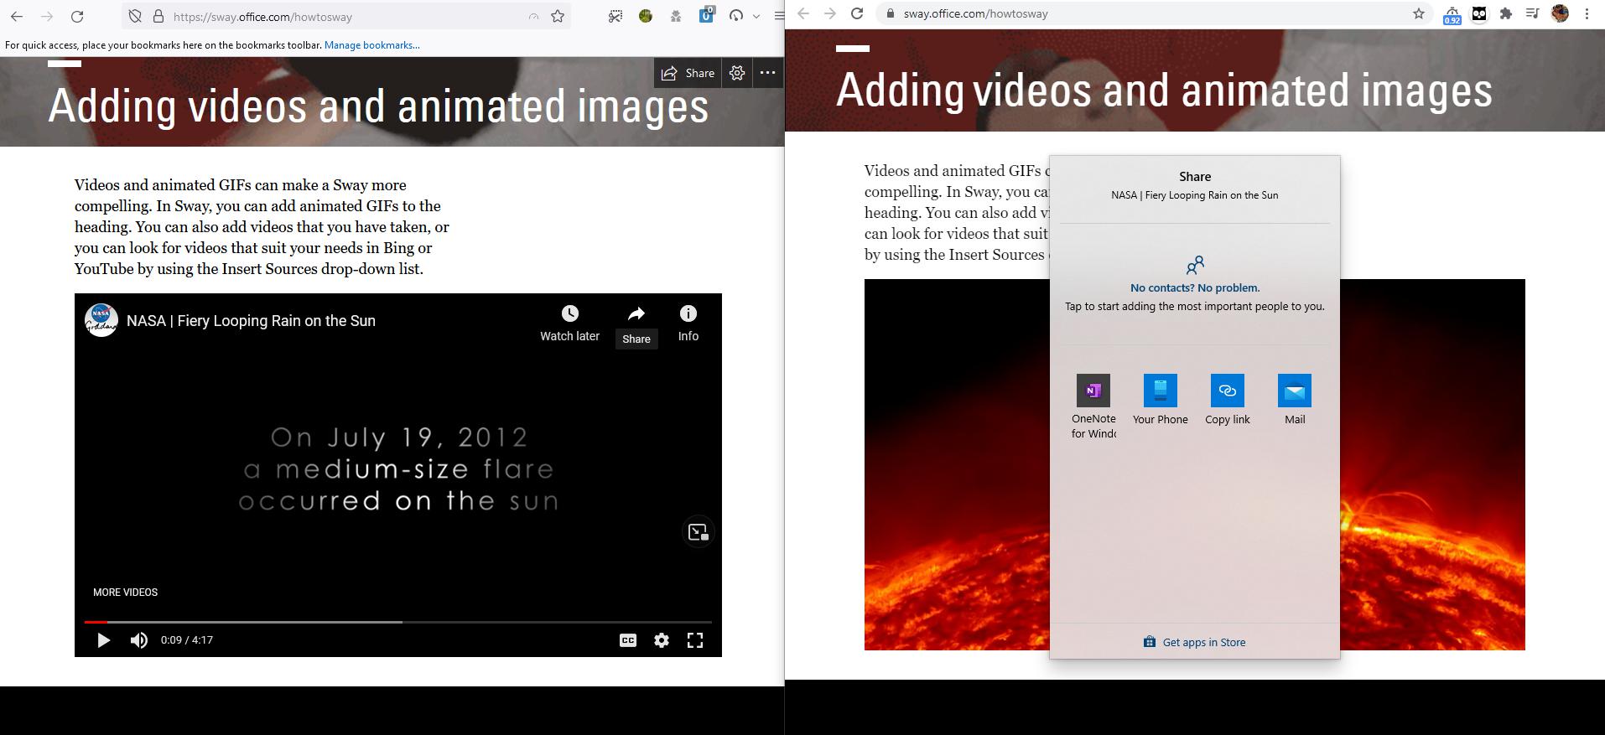Mute the YouTube video volume
Image resolution: width=1605 pixels, height=735 pixels.
139,640
